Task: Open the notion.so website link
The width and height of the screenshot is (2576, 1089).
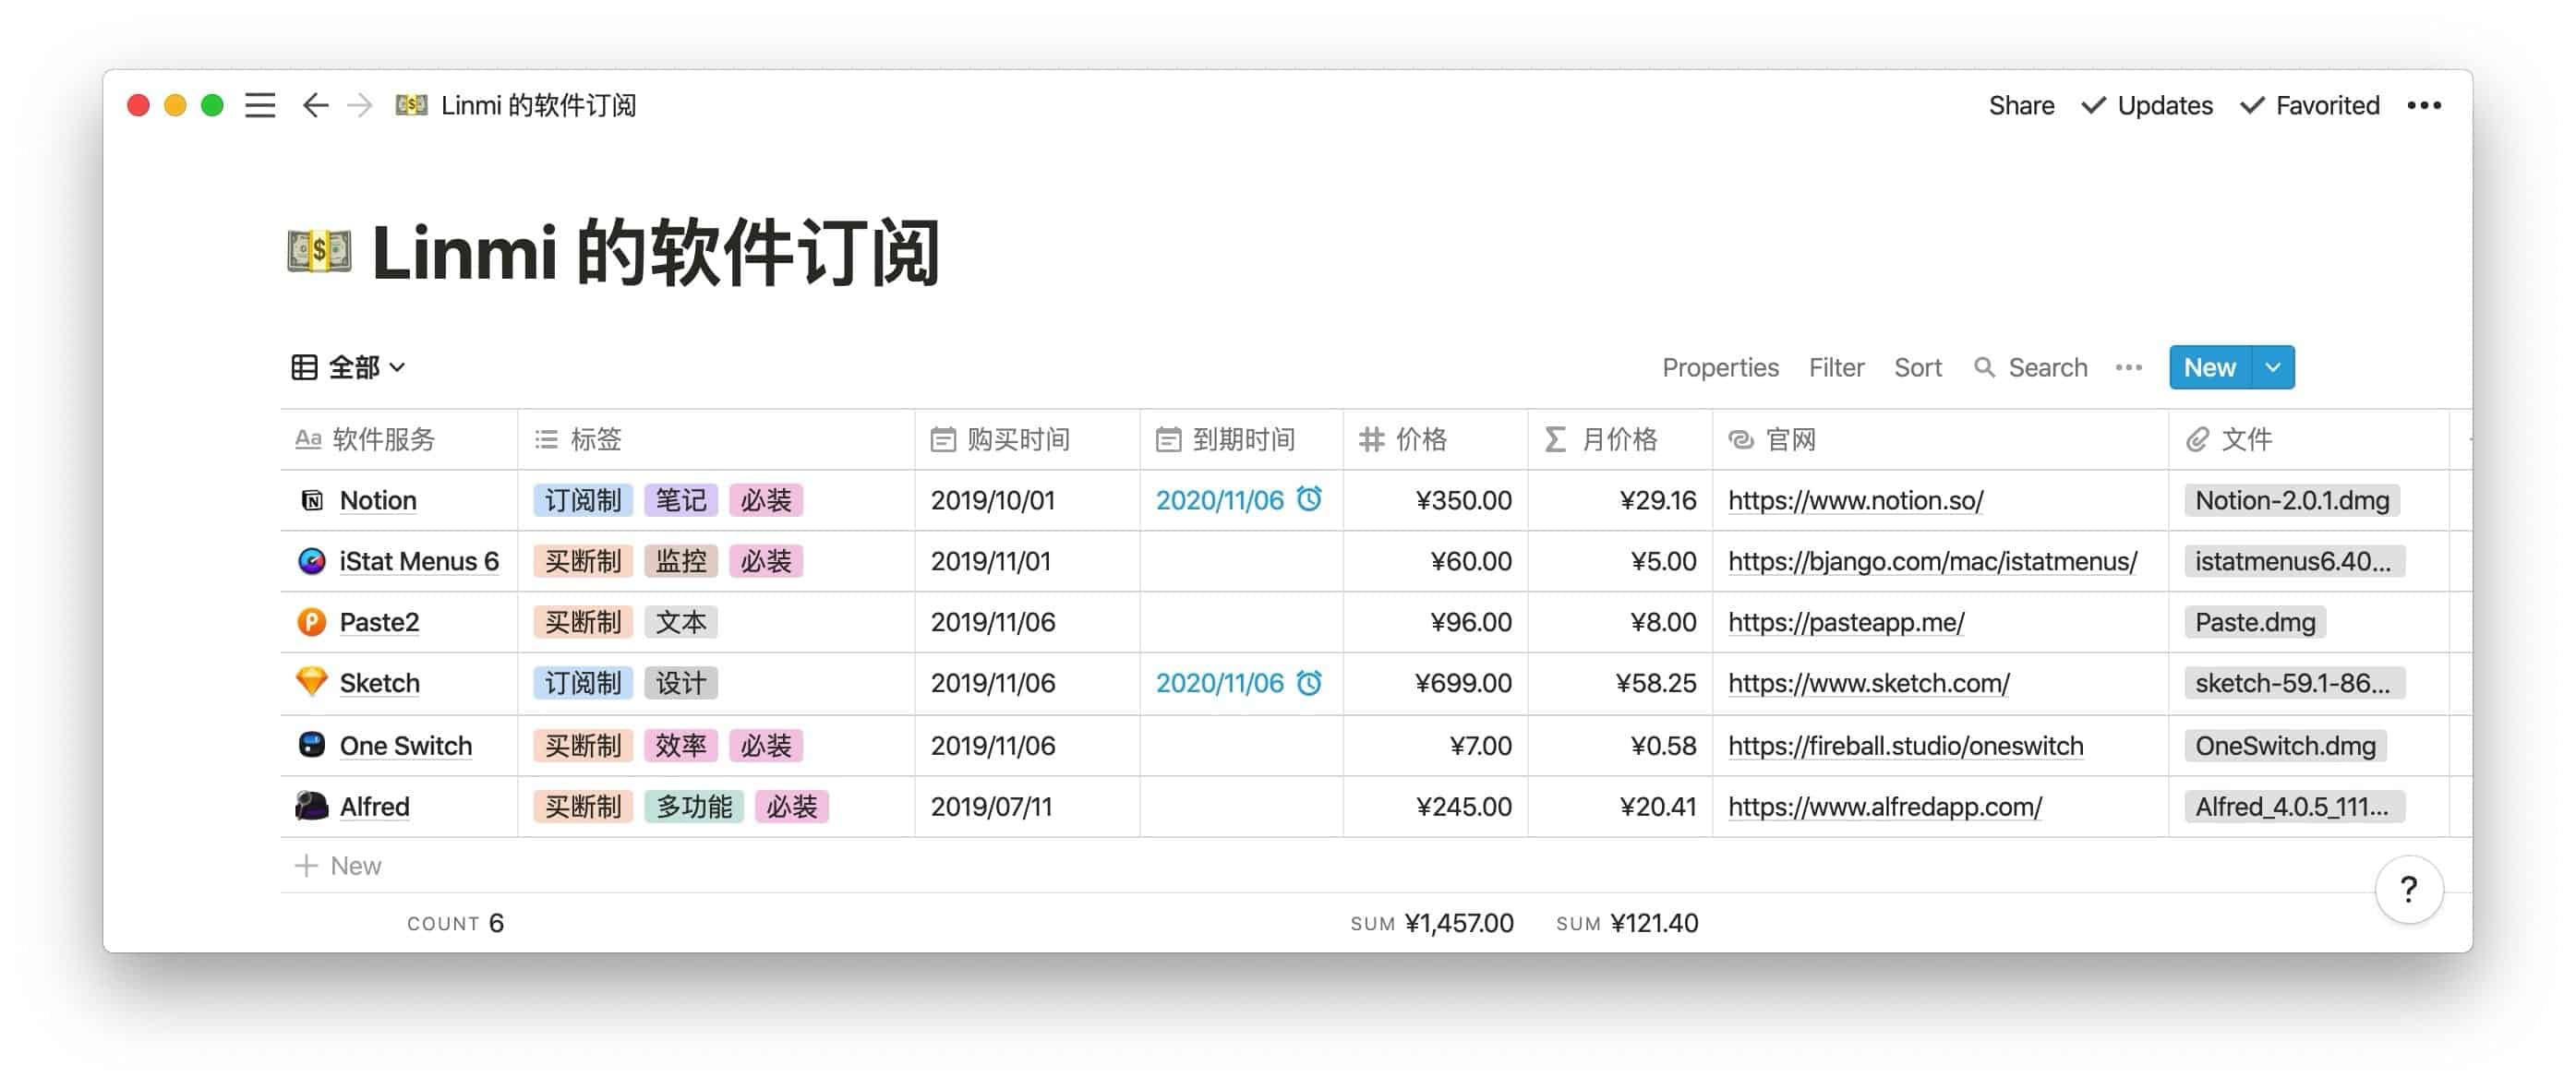Action: tap(1855, 500)
